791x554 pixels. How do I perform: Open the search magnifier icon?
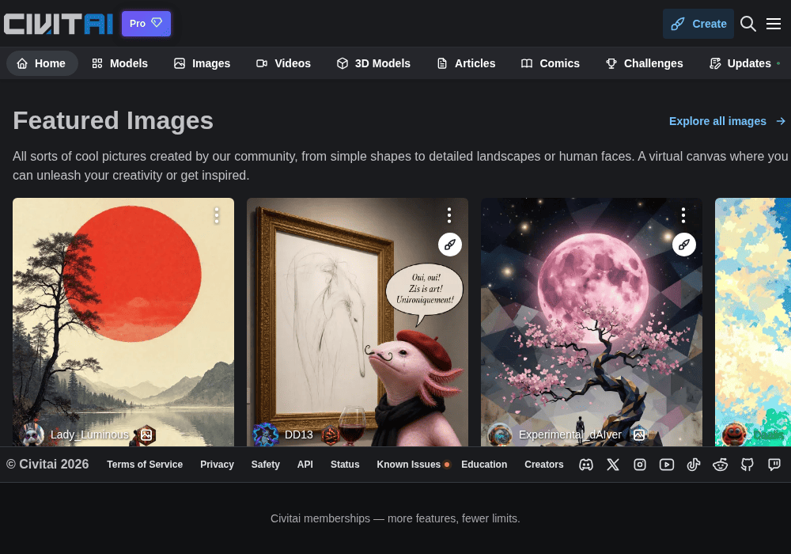click(747, 24)
